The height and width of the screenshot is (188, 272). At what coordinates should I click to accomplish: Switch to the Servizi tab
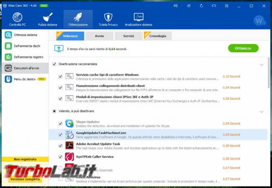point(128,36)
